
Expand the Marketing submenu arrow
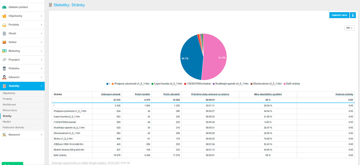pos(41,51)
